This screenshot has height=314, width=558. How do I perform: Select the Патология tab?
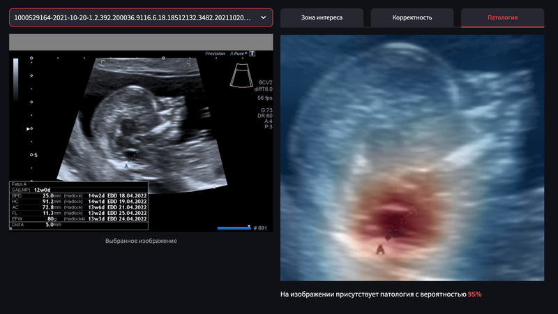coord(502,17)
